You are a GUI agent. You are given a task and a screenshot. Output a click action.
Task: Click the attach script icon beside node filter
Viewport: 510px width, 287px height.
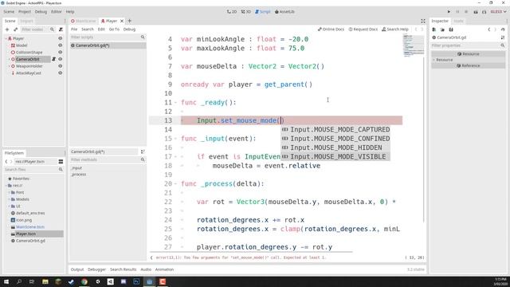[x=61, y=29]
